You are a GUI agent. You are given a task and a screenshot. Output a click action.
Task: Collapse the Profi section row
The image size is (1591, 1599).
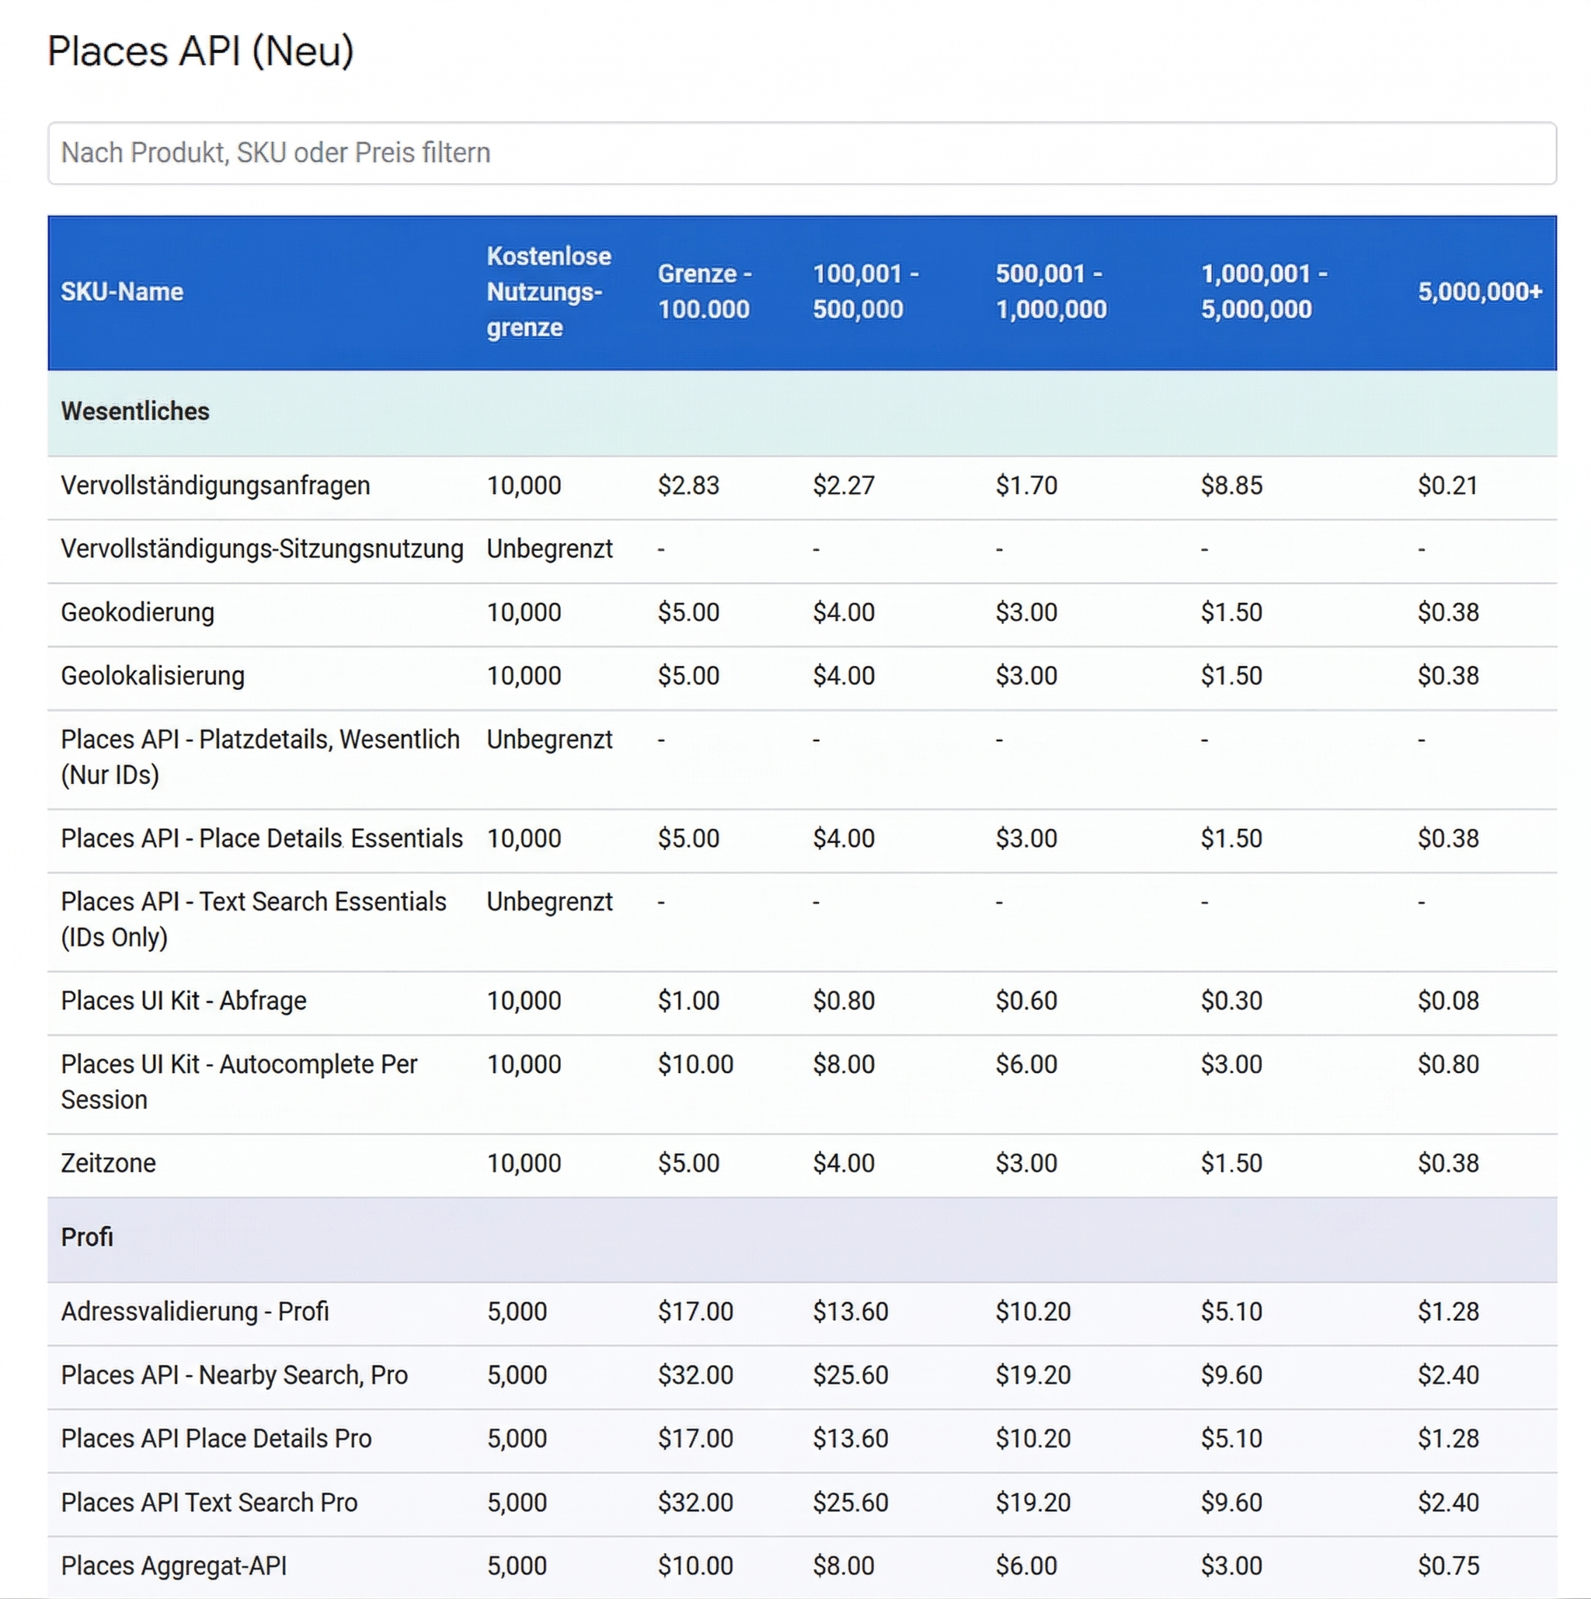point(86,1236)
